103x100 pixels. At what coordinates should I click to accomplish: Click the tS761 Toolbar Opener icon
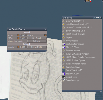click(64, 61)
